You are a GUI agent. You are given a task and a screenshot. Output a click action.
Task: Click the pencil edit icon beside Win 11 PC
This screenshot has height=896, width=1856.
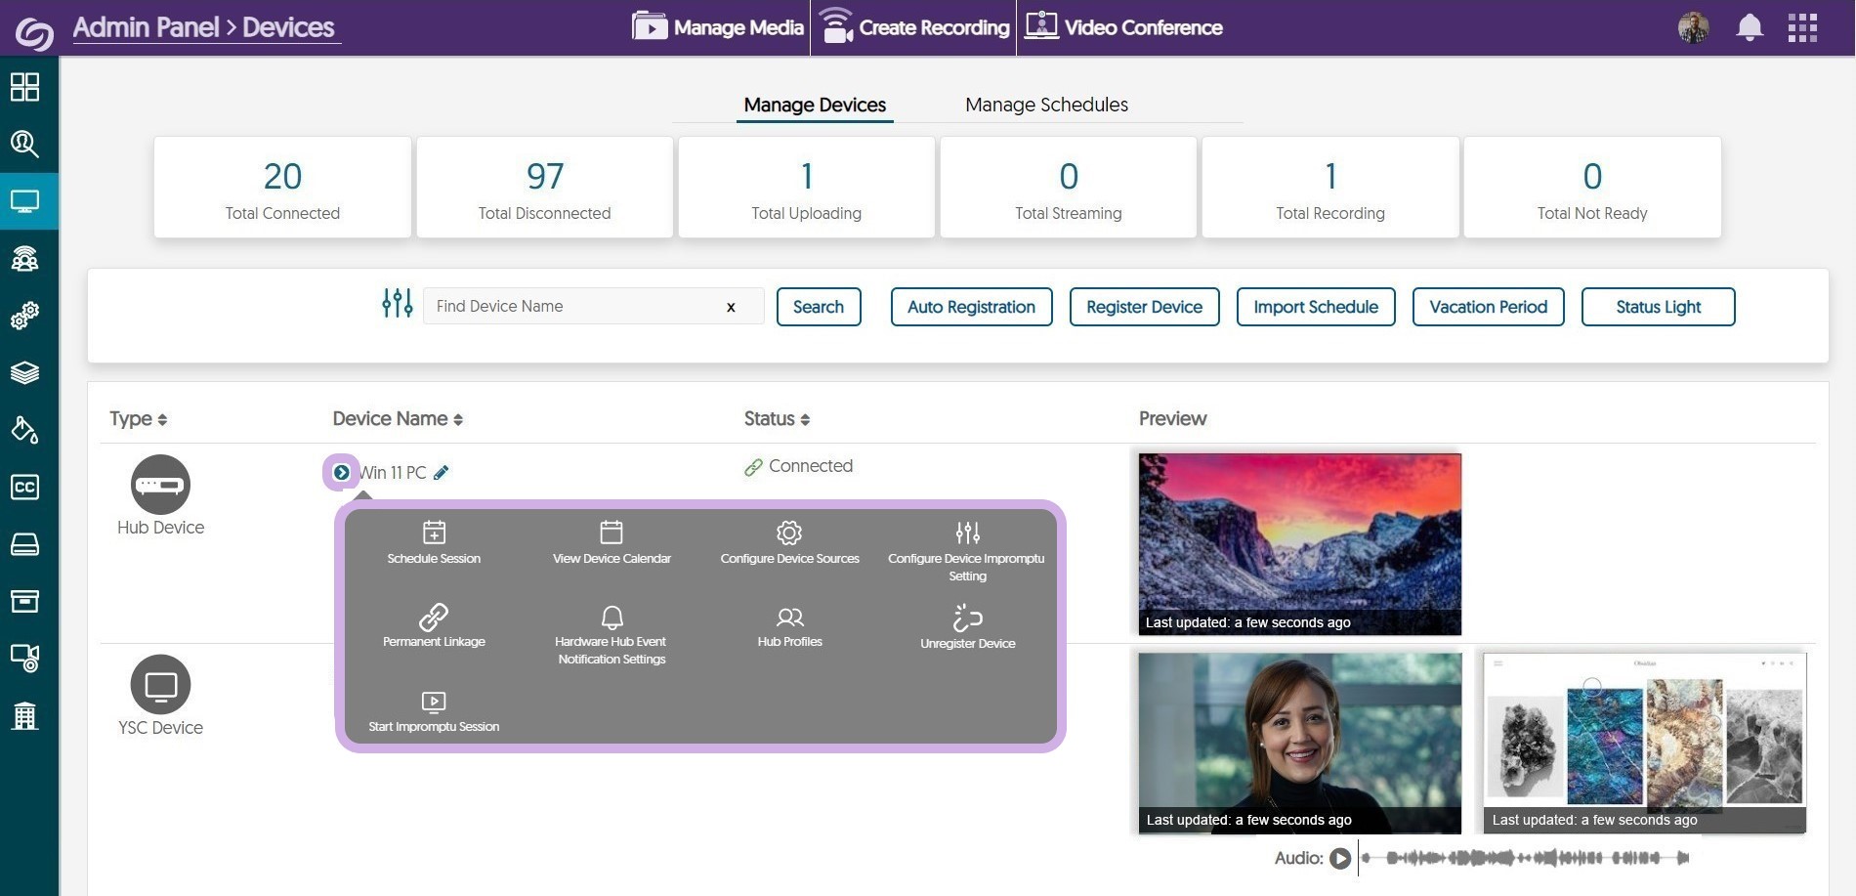point(442,473)
